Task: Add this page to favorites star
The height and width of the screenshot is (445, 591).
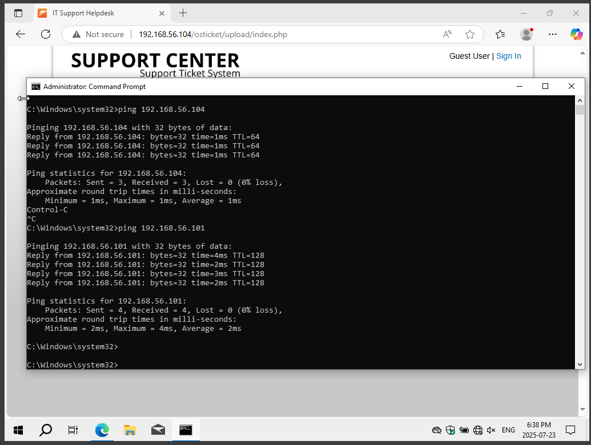Action: click(469, 34)
